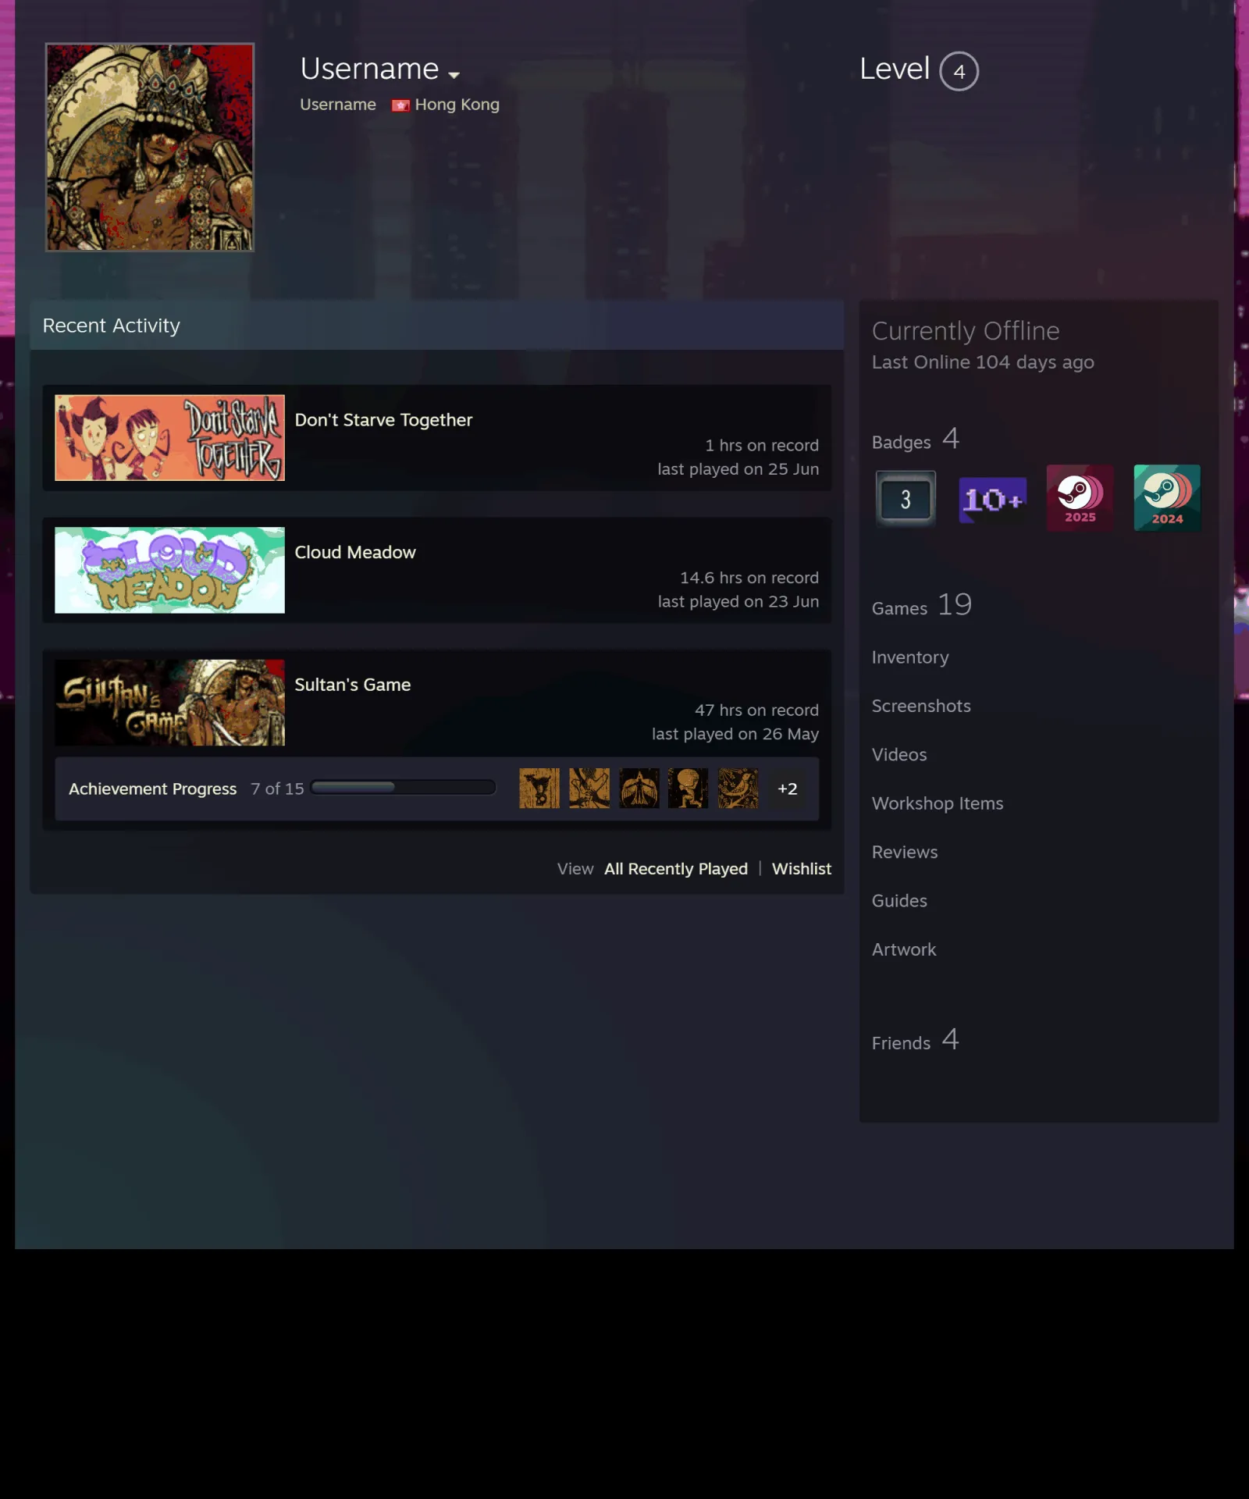Image resolution: width=1249 pixels, height=1499 pixels.
Task: Open Achievement Progress for Sultan's Game
Action: click(x=152, y=789)
